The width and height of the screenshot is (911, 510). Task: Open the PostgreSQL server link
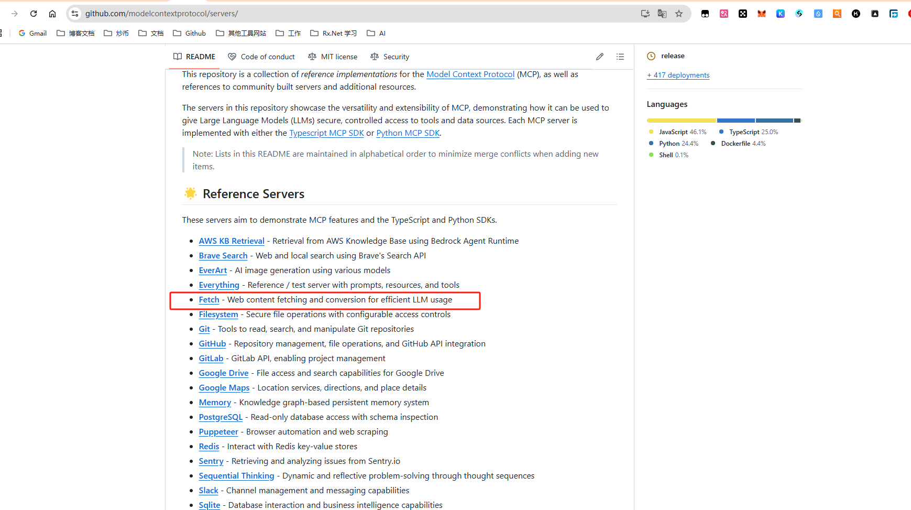pyautogui.click(x=221, y=417)
